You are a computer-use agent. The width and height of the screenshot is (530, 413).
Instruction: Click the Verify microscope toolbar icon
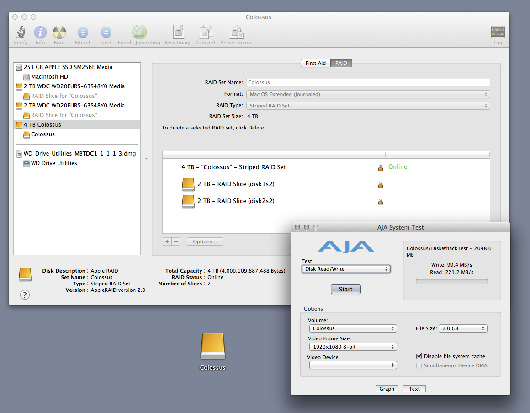click(21, 32)
